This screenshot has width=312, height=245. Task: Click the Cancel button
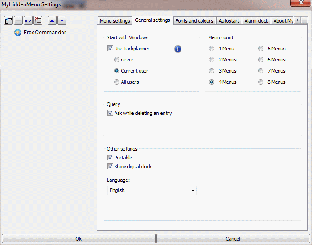tap(233, 239)
